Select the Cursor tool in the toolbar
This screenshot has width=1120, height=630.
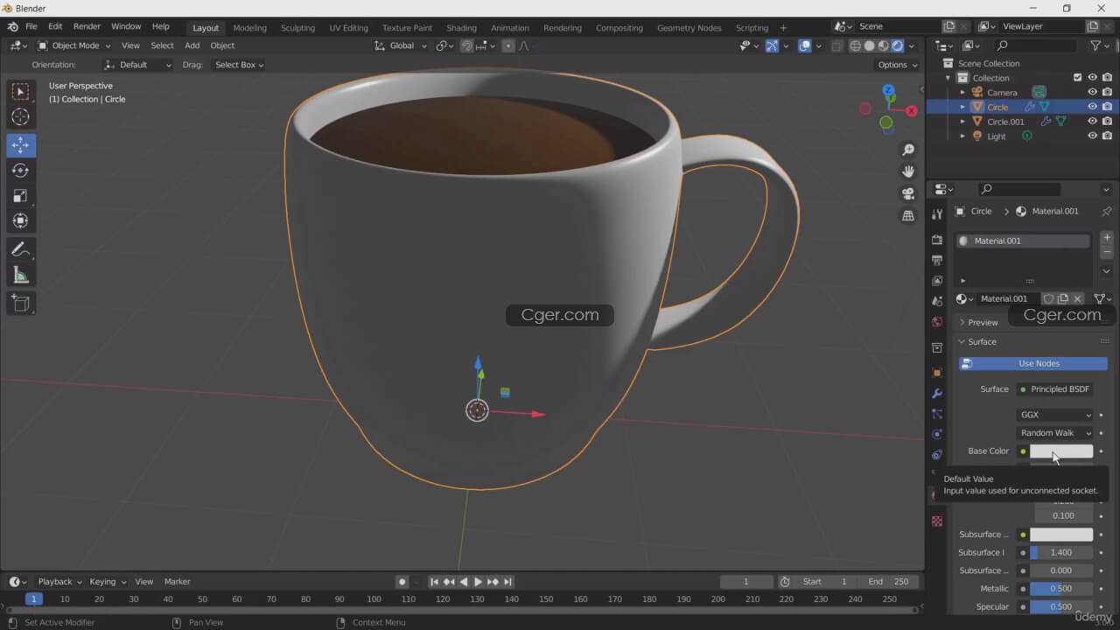click(20, 117)
